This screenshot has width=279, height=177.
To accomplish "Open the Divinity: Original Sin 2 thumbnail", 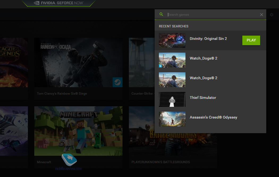I will pos(172,40).
